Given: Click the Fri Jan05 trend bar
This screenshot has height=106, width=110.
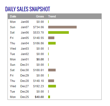Looking at the screenshot, I should click(51, 38).
